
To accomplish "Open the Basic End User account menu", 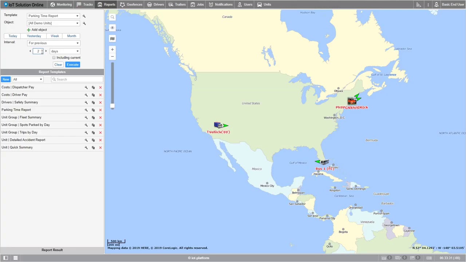I will click(x=450, y=4).
